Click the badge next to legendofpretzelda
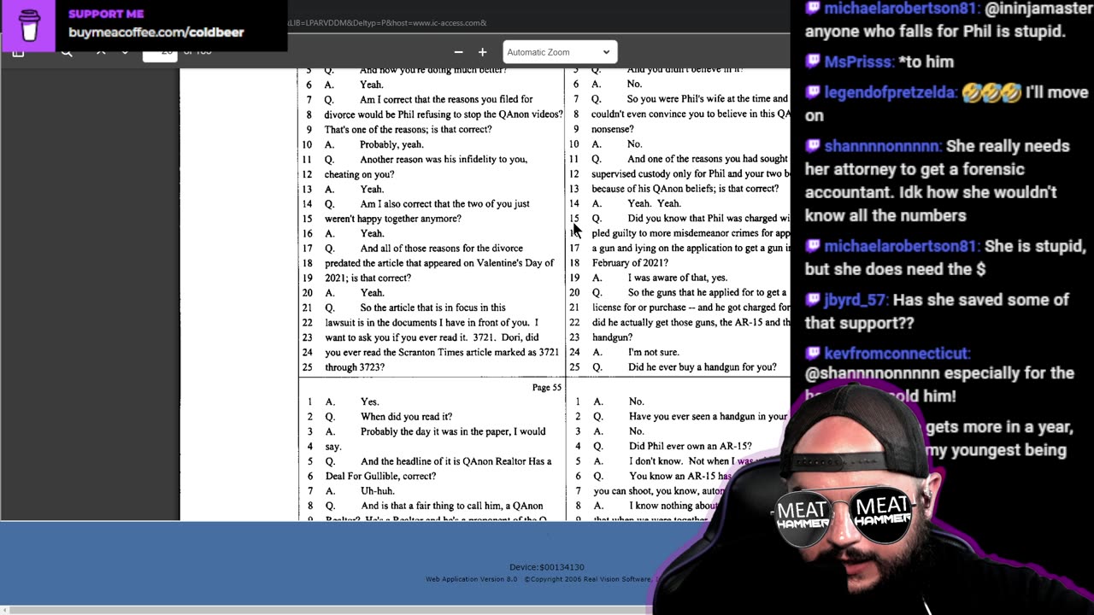 pos(813,92)
